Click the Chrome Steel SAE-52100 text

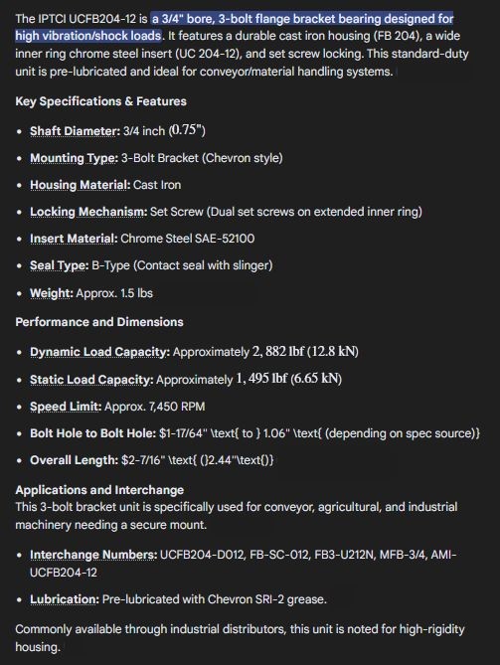click(x=188, y=239)
